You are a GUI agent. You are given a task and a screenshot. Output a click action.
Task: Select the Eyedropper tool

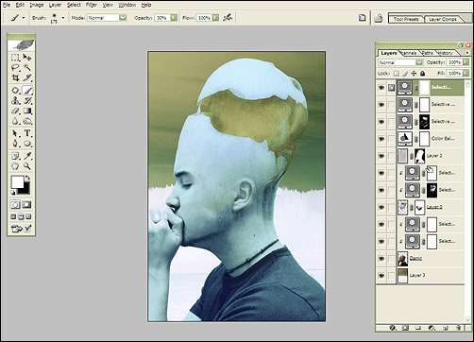click(x=27, y=156)
